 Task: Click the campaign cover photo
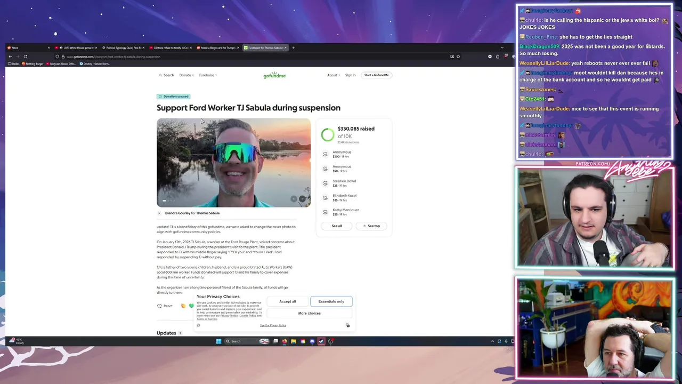coord(233,163)
